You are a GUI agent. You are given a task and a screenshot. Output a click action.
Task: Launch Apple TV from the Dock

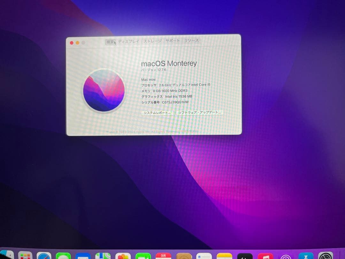coord(245,256)
